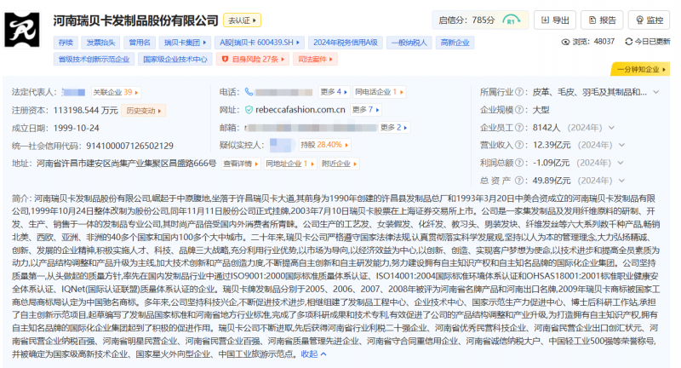The height and width of the screenshot is (368, 681).
Task: Click the 收起 link to collapse the introduction
Action: (312, 354)
